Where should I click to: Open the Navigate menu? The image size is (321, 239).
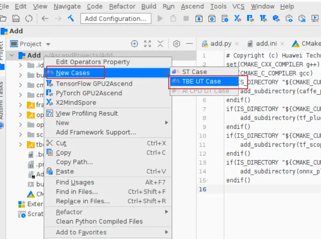(67, 6)
